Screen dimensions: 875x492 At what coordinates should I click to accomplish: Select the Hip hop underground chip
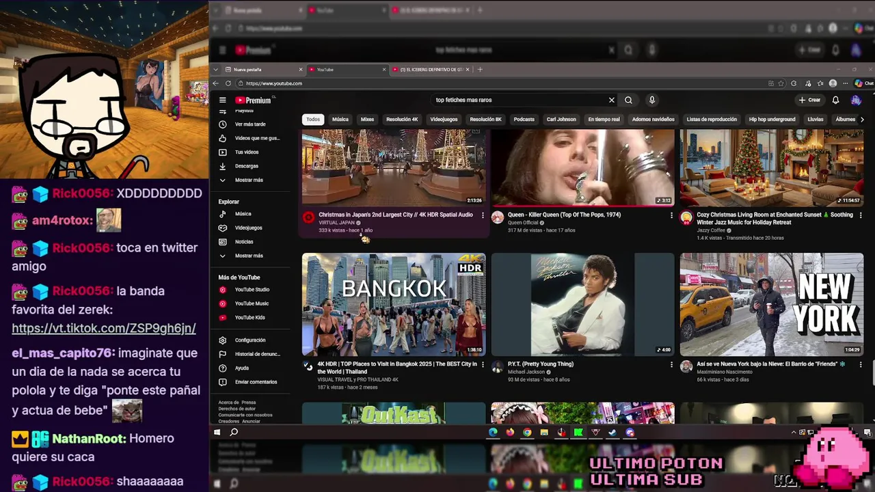pyautogui.click(x=772, y=120)
